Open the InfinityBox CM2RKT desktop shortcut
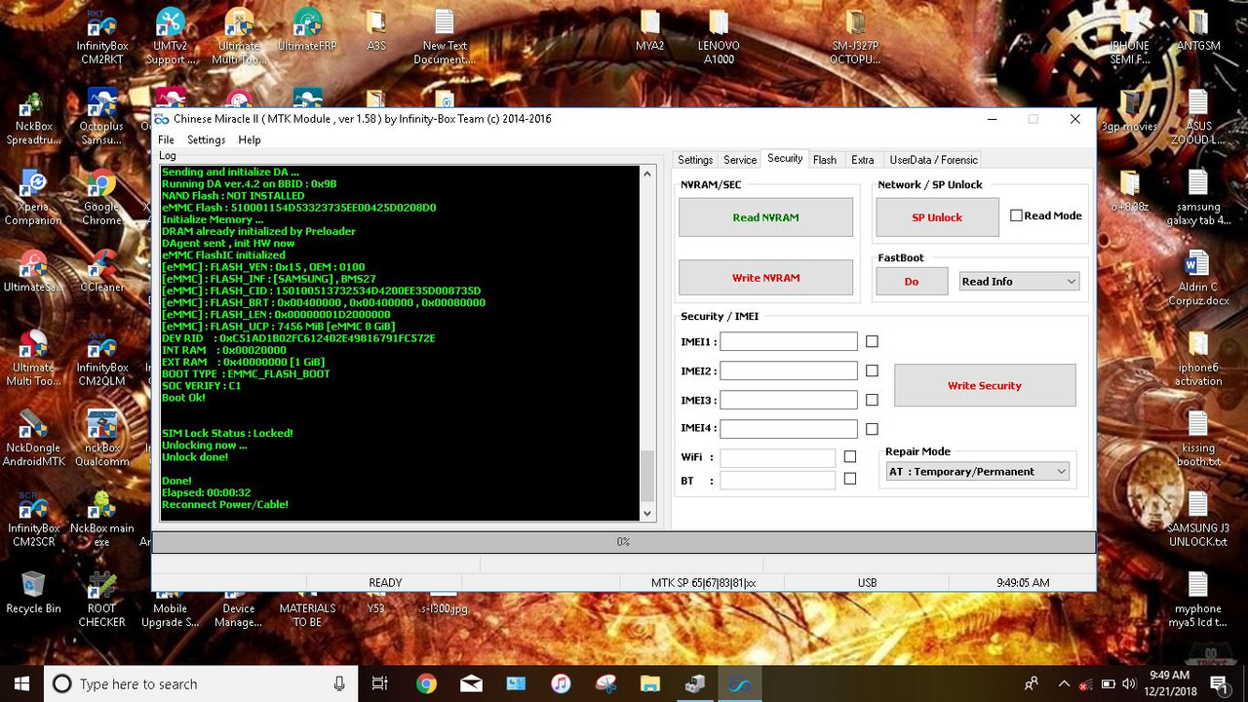This screenshot has height=702, width=1248. click(101, 36)
